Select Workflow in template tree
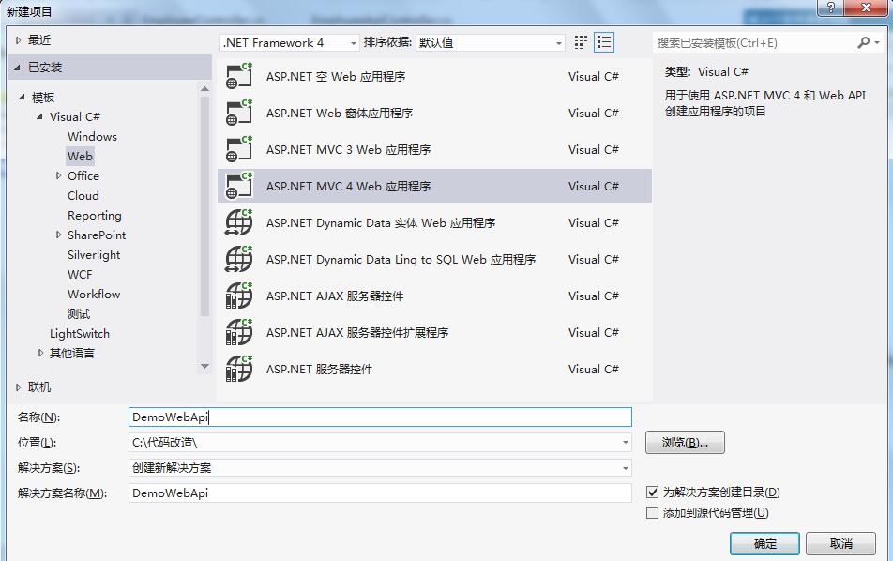893x561 pixels. tap(94, 294)
